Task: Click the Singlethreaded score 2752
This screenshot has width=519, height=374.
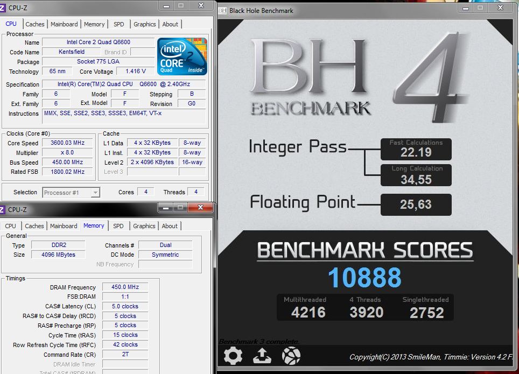Action: [x=426, y=313]
